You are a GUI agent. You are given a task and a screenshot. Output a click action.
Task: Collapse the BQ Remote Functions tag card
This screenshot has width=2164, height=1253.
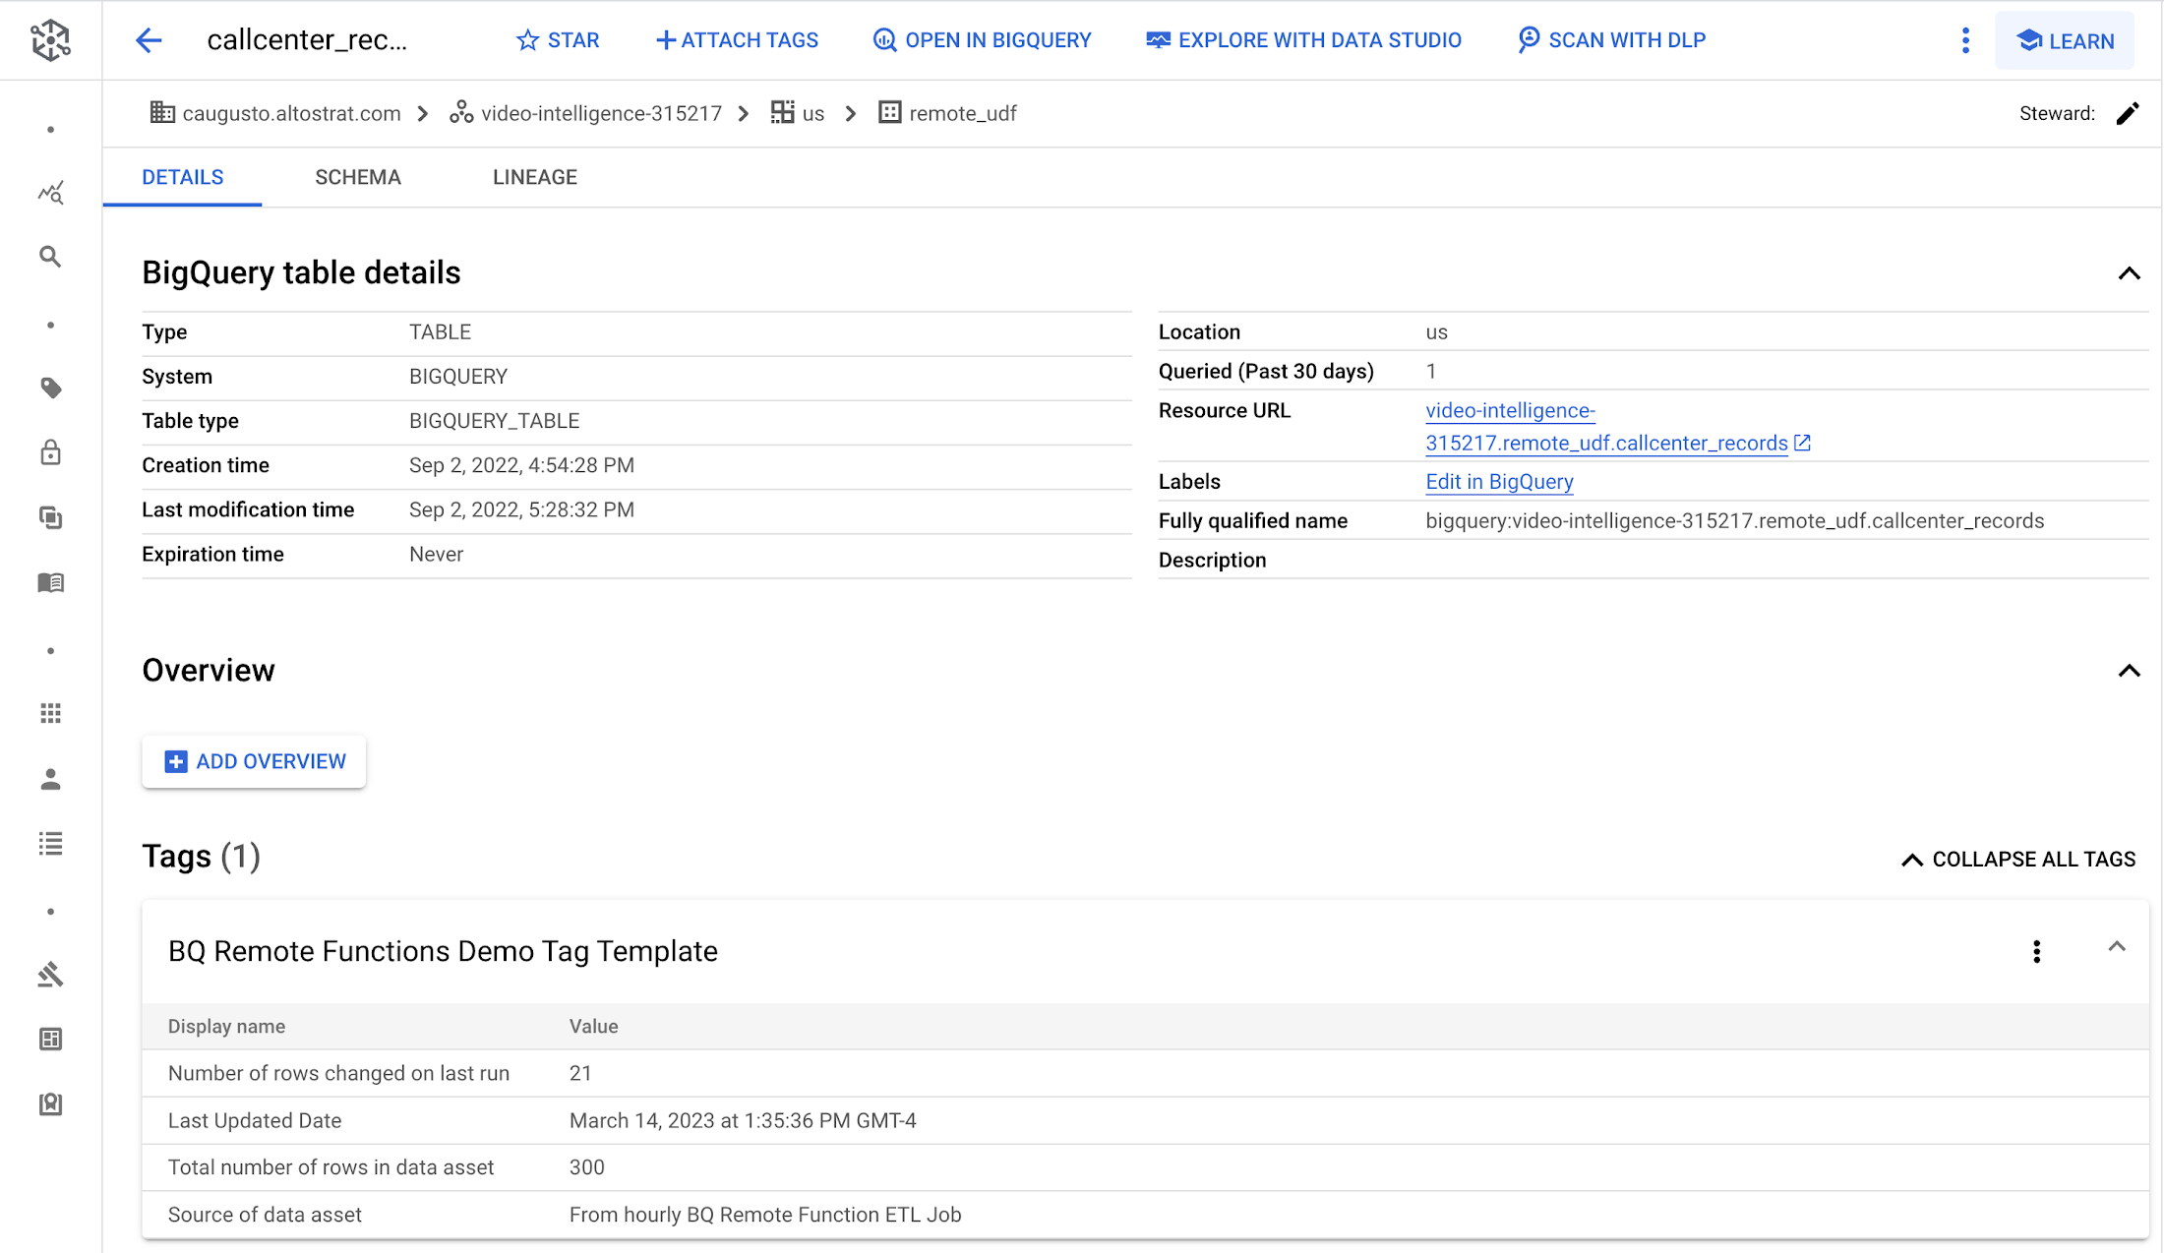pyautogui.click(x=2117, y=947)
